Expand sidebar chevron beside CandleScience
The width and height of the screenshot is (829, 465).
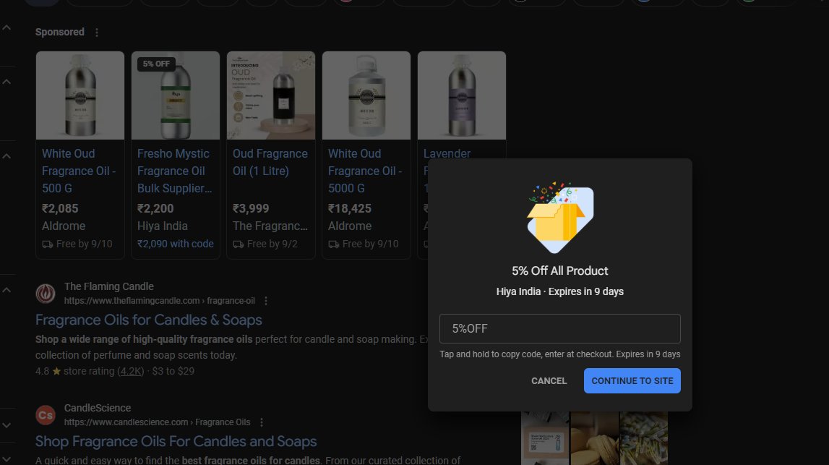point(7,425)
